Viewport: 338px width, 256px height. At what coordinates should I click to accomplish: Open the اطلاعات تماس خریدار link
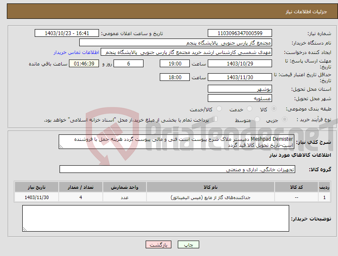76,52
